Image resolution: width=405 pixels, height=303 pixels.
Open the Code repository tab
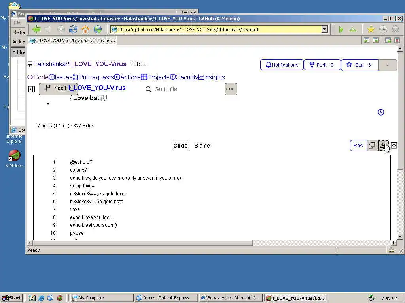pos(38,77)
